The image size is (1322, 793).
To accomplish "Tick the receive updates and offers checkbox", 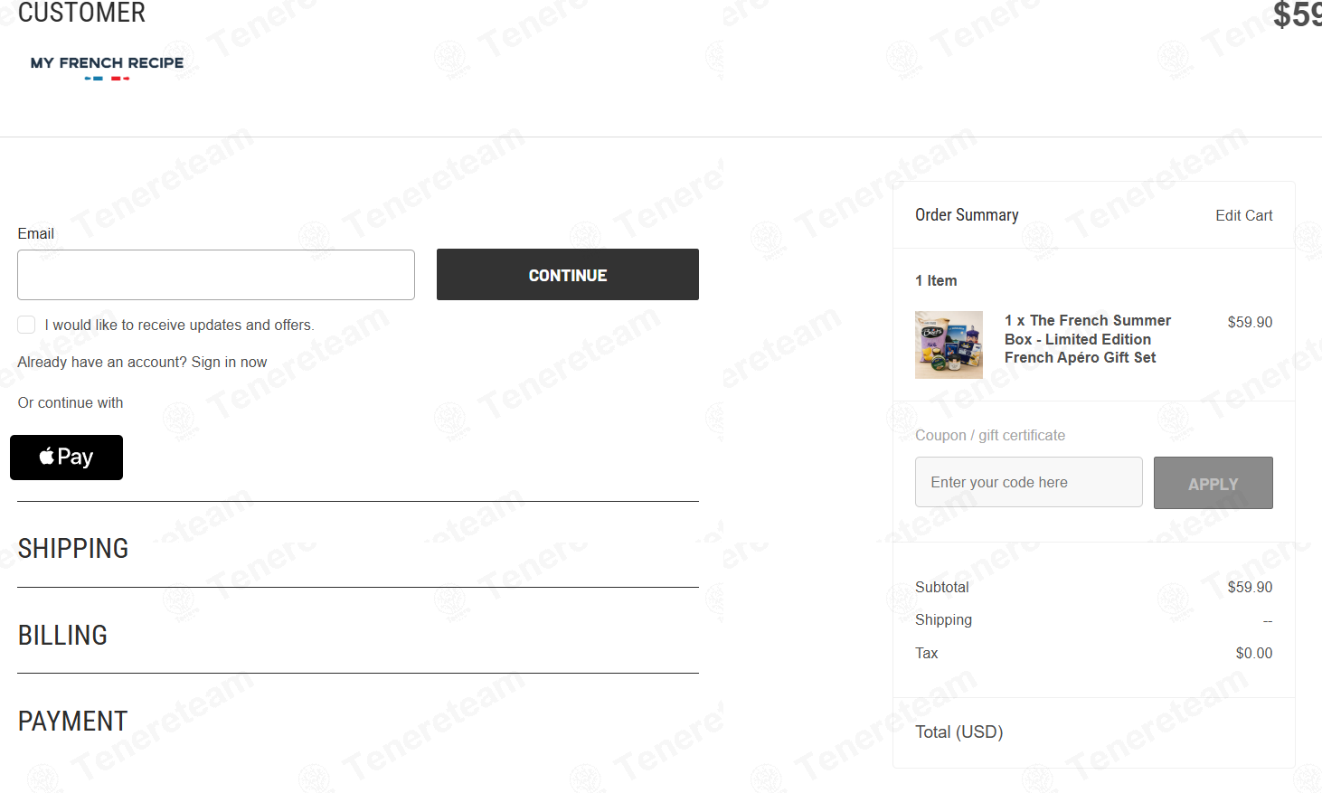I will (26, 325).
